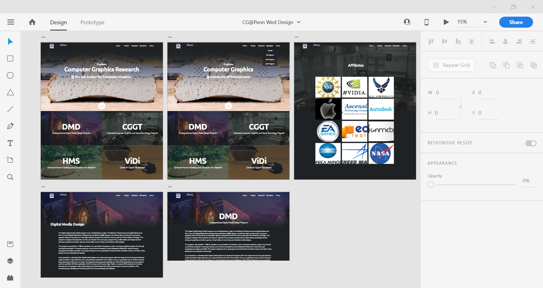Open options for the Affiliates artboard
Image resolution: width=543 pixels, height=288 pixels.
tap(297, 37)
